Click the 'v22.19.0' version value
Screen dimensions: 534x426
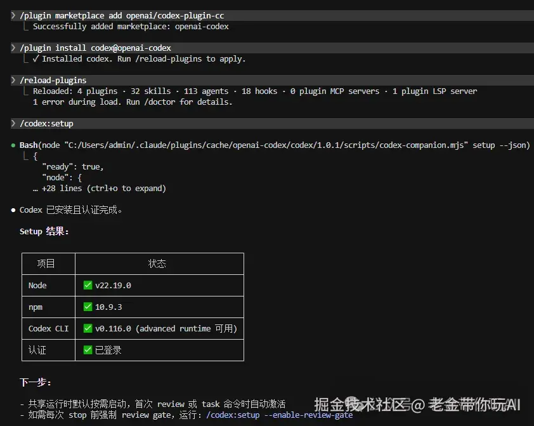click(x=113, y=285)
